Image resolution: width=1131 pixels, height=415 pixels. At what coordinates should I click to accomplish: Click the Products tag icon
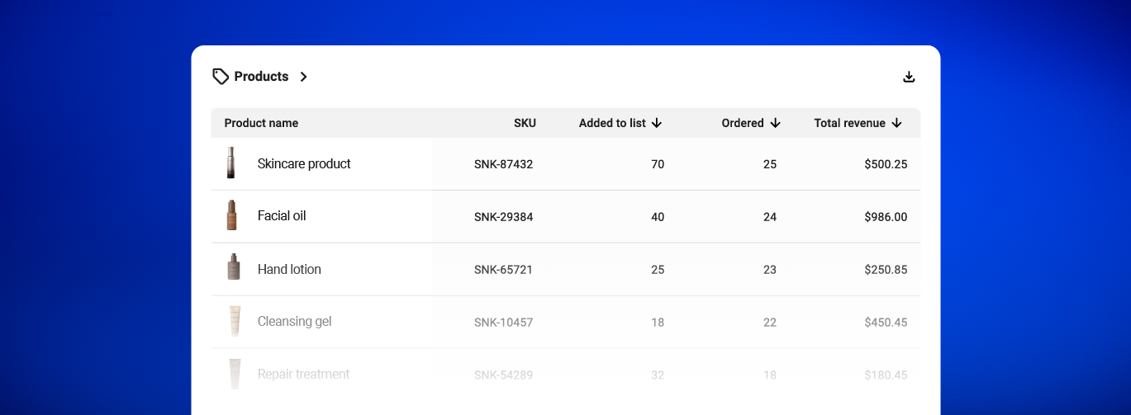(221, 77)
